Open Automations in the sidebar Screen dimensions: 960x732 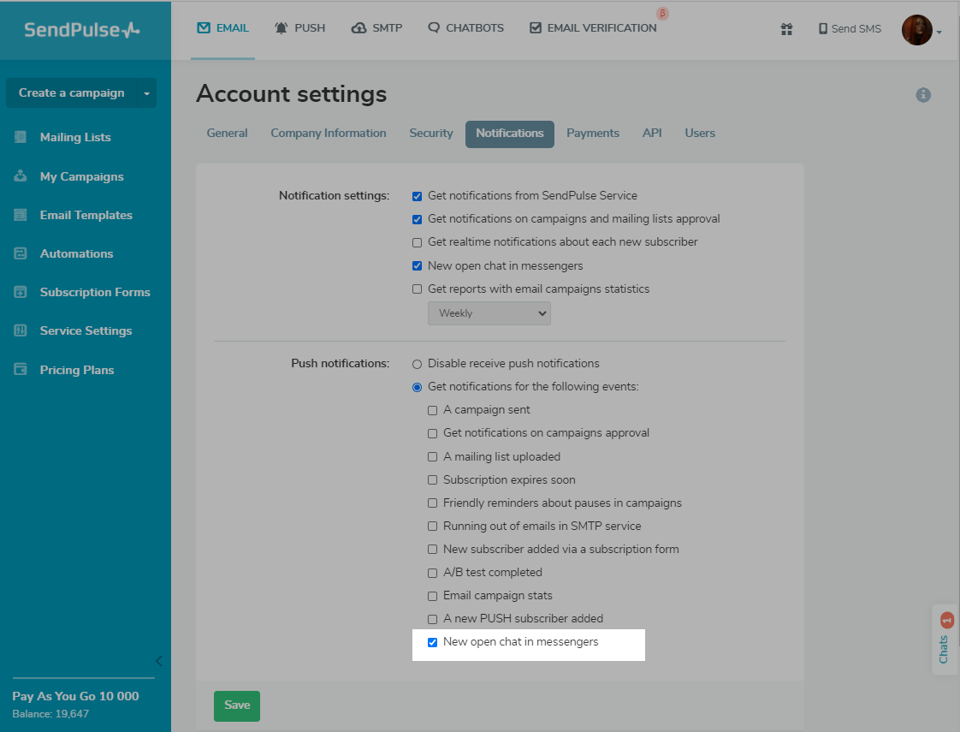click(76, 253)
